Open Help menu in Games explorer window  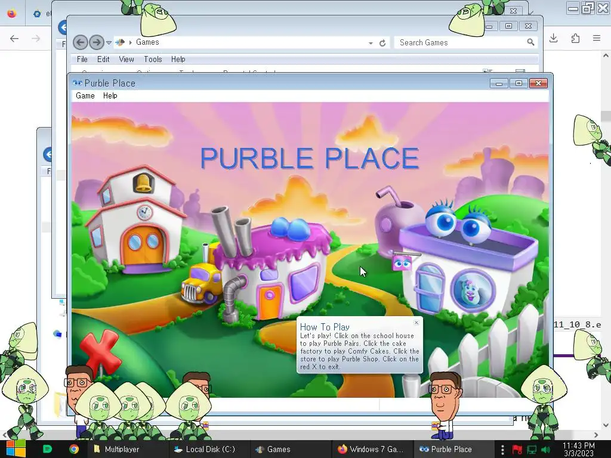point(178,59)
